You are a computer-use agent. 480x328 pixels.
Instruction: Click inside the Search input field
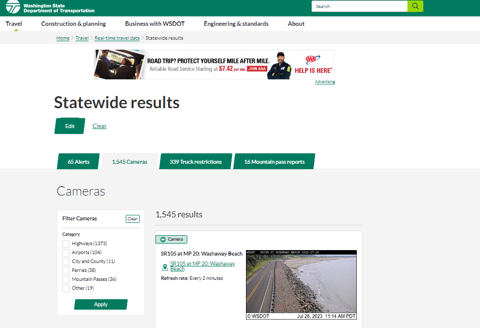point(360,6)
